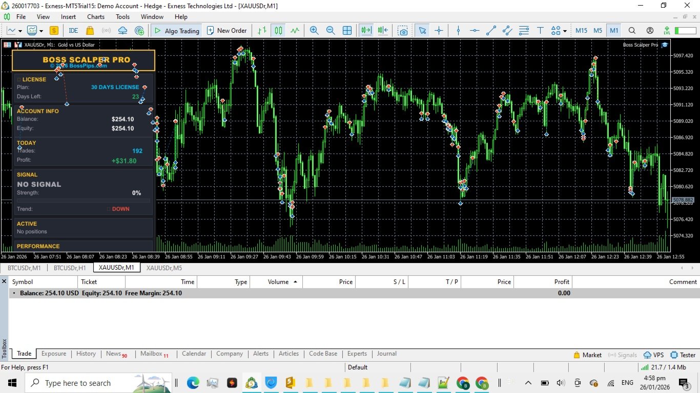Toggle chart auto scroll to end
Viewport: 700px width, 393px height.
tap(366, 31)
